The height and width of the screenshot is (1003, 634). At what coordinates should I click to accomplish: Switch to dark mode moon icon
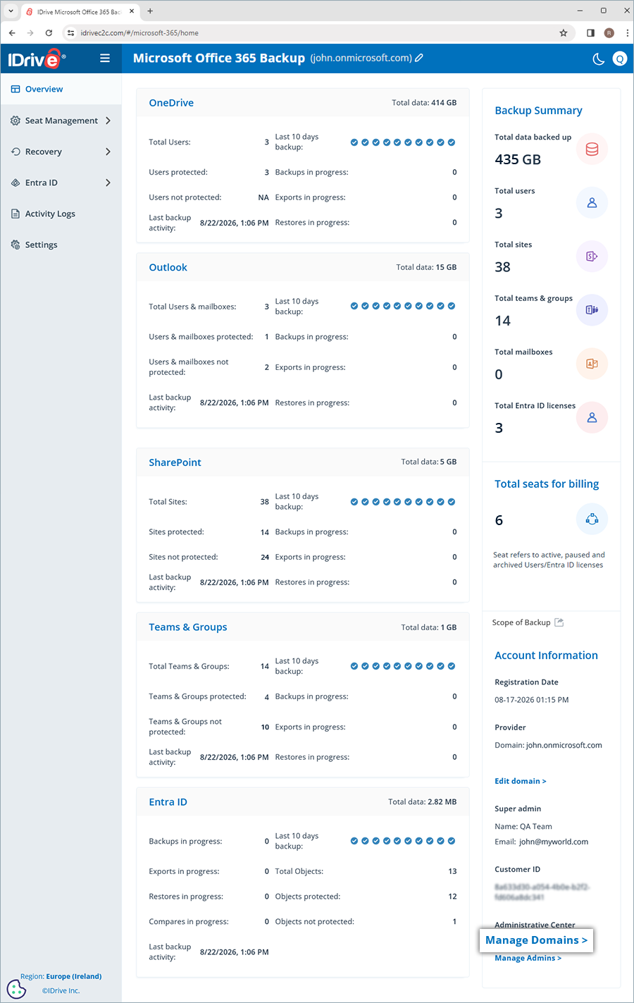point(599,59)
